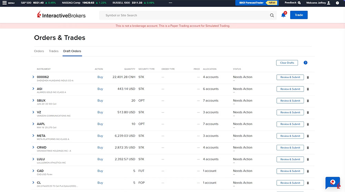Click the blue help question mark icon
The height and width of the screenshot is (192, 345).
click(305, 63)
